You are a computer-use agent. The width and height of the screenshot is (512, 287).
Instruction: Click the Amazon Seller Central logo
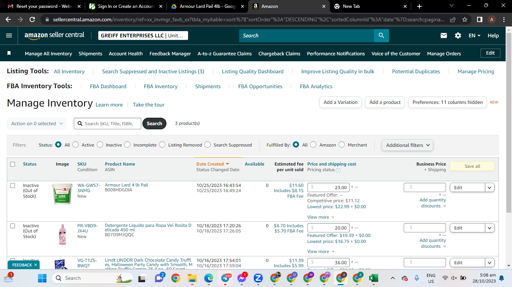tap(54, 36)
